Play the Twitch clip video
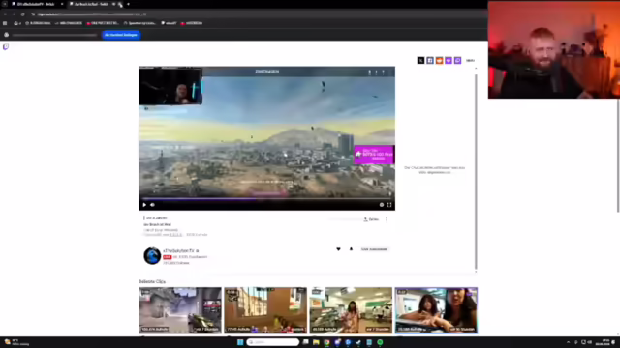Viewport: 620px width, 348px height. pyautogui.click(x=144, y=205)
